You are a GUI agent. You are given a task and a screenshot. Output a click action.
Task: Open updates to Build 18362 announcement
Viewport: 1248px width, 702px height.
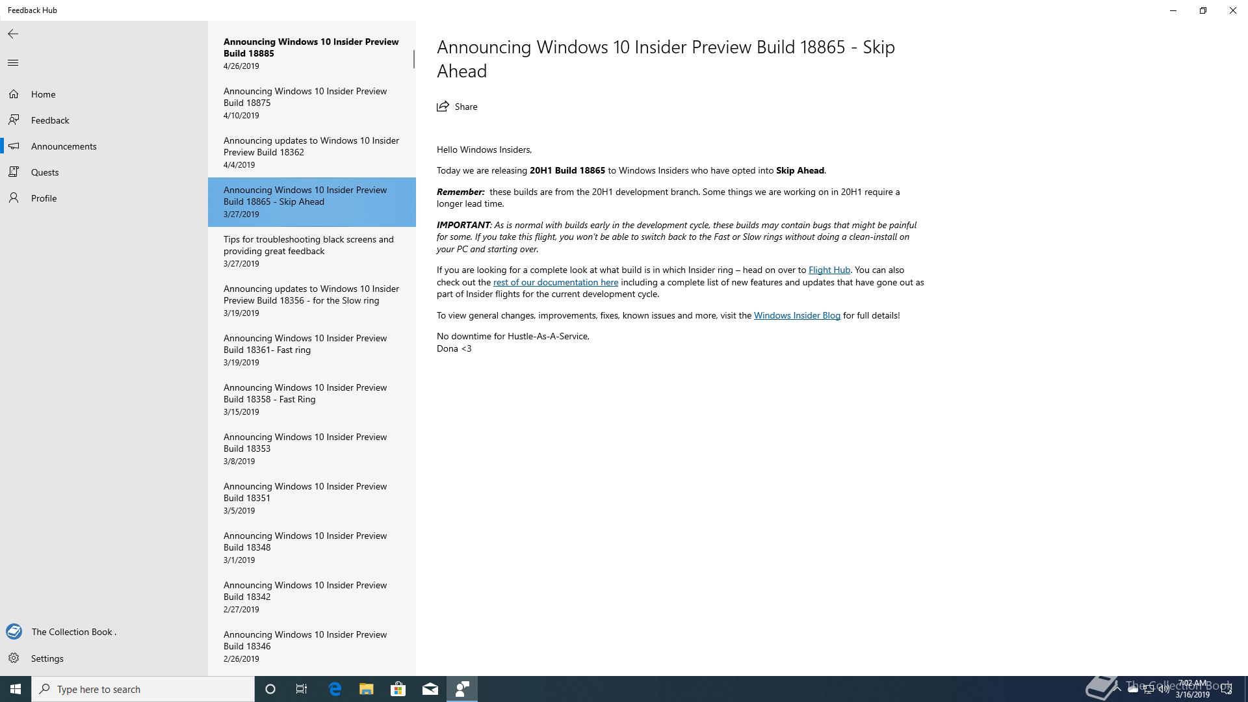(x=312, y=153)
